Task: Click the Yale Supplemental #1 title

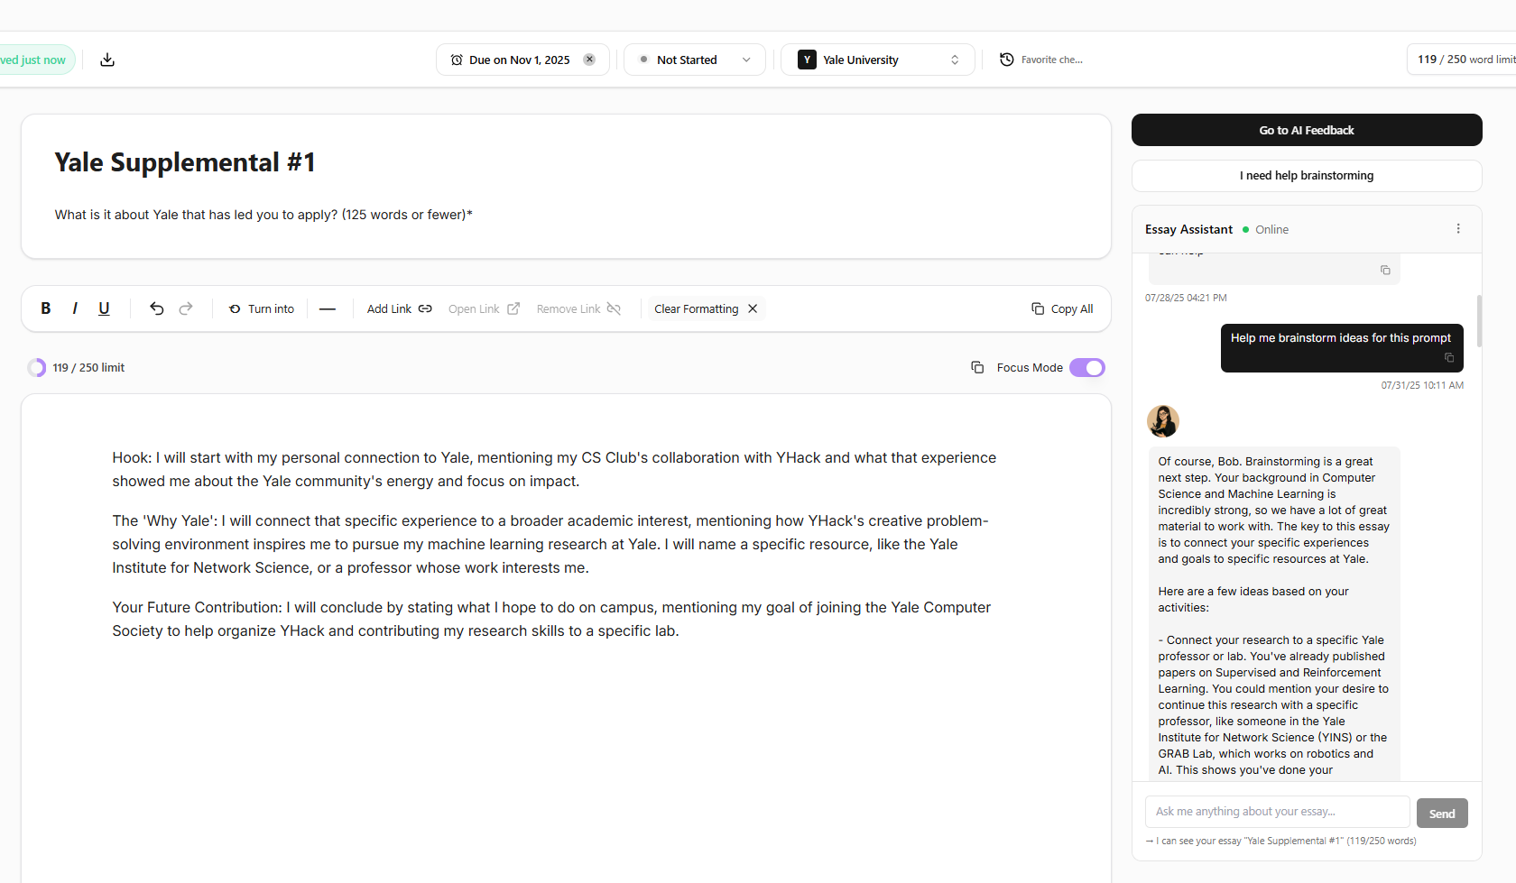Action: point(185,162)
